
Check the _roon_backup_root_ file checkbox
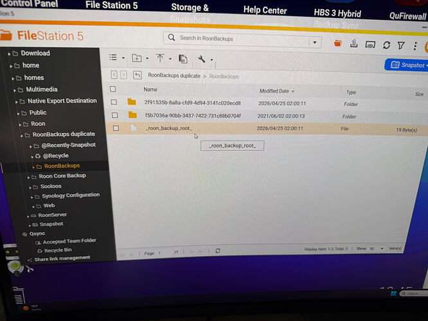(x=116, y=128)
